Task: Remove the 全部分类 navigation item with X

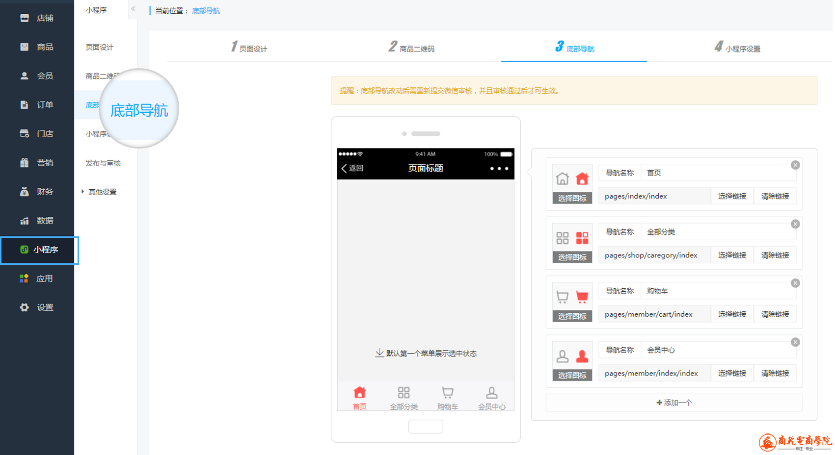Action: pyautogui.click(x=795, y=224)
